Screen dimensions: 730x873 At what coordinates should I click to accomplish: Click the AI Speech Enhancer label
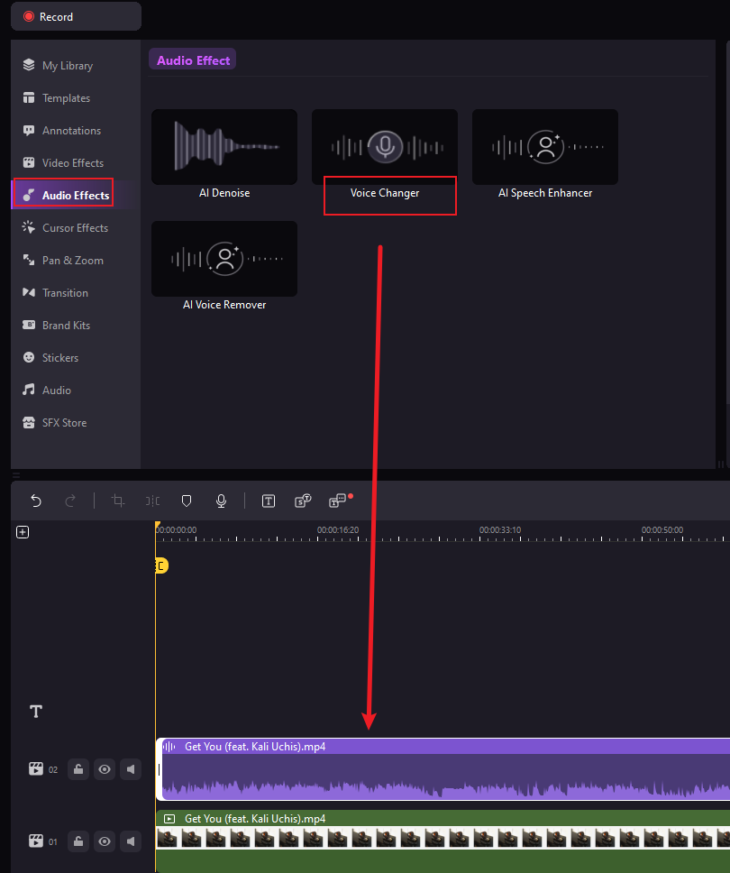pyautogui.click(x=545, y=193)
